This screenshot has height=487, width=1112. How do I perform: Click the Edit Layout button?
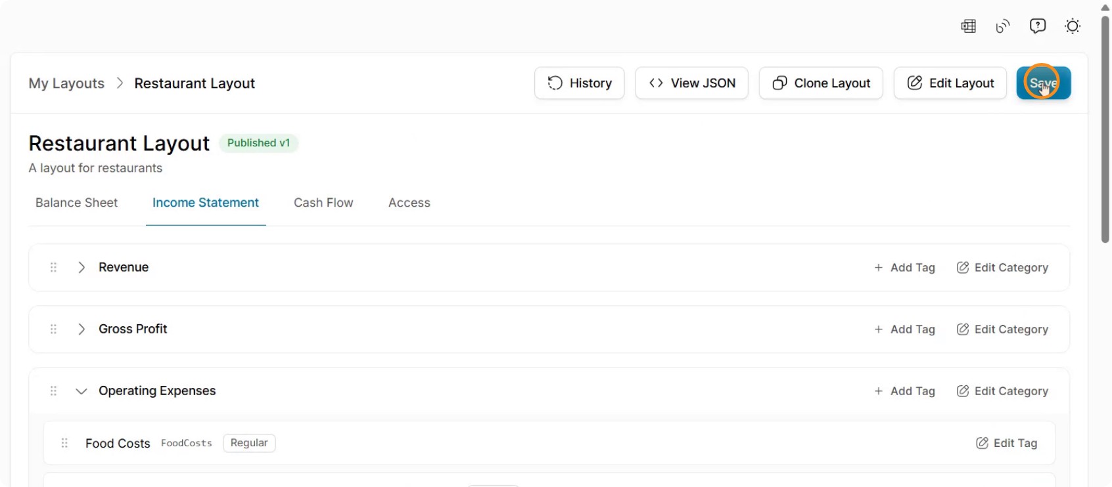tap(950, 83)
